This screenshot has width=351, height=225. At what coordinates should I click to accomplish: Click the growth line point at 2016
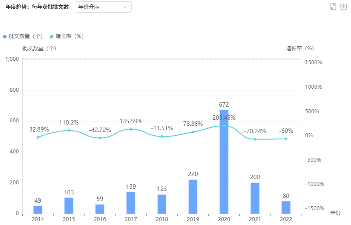[x=100, y=138]
